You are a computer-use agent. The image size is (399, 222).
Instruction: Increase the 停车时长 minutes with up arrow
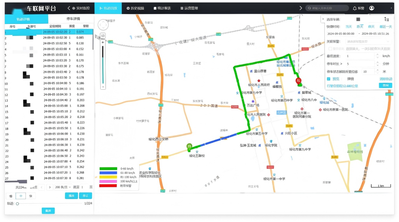(x=377, y=62)
